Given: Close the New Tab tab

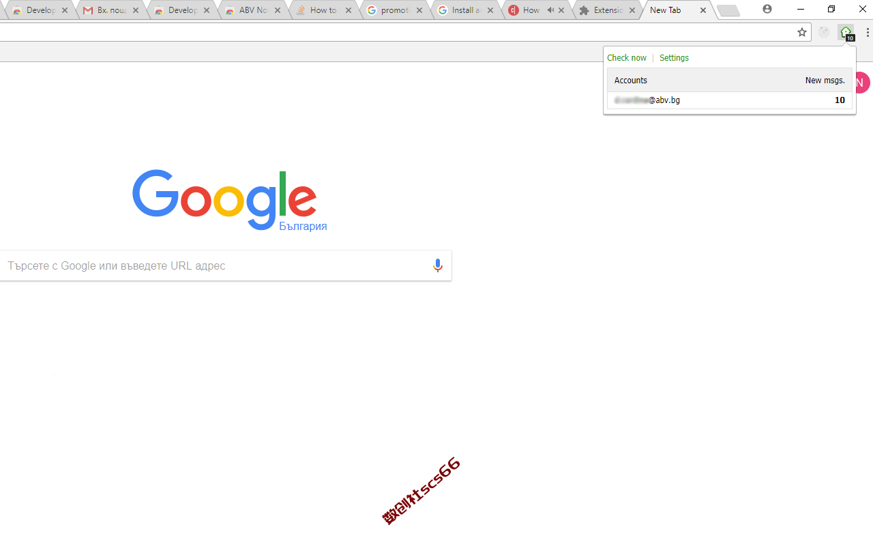Looking at the screenshot, I should (x=703, y=10).
